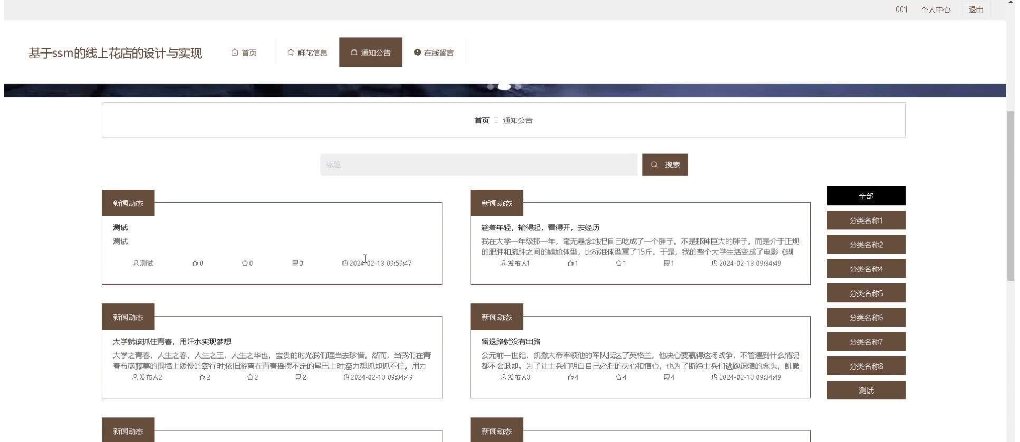Click the publisher icon beside 发布人2
Screen dimensions: 1020x442
point(135,377)
